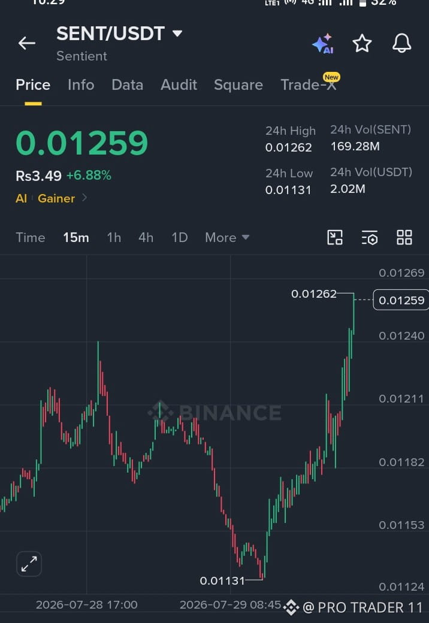Image resolution: width=429 pixels, height=623 pixels.
Task: Tap the 2026-07-29 08:45 time label
Action: [231, 604]
